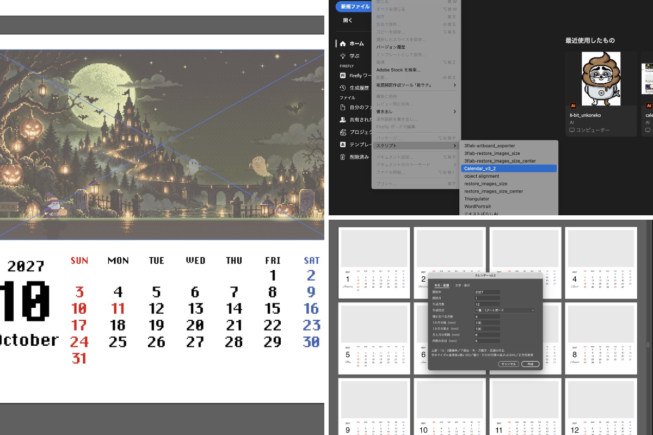Click the Projects sidebar icon
The height and width of the screenshot is (435, 653).
342,132
